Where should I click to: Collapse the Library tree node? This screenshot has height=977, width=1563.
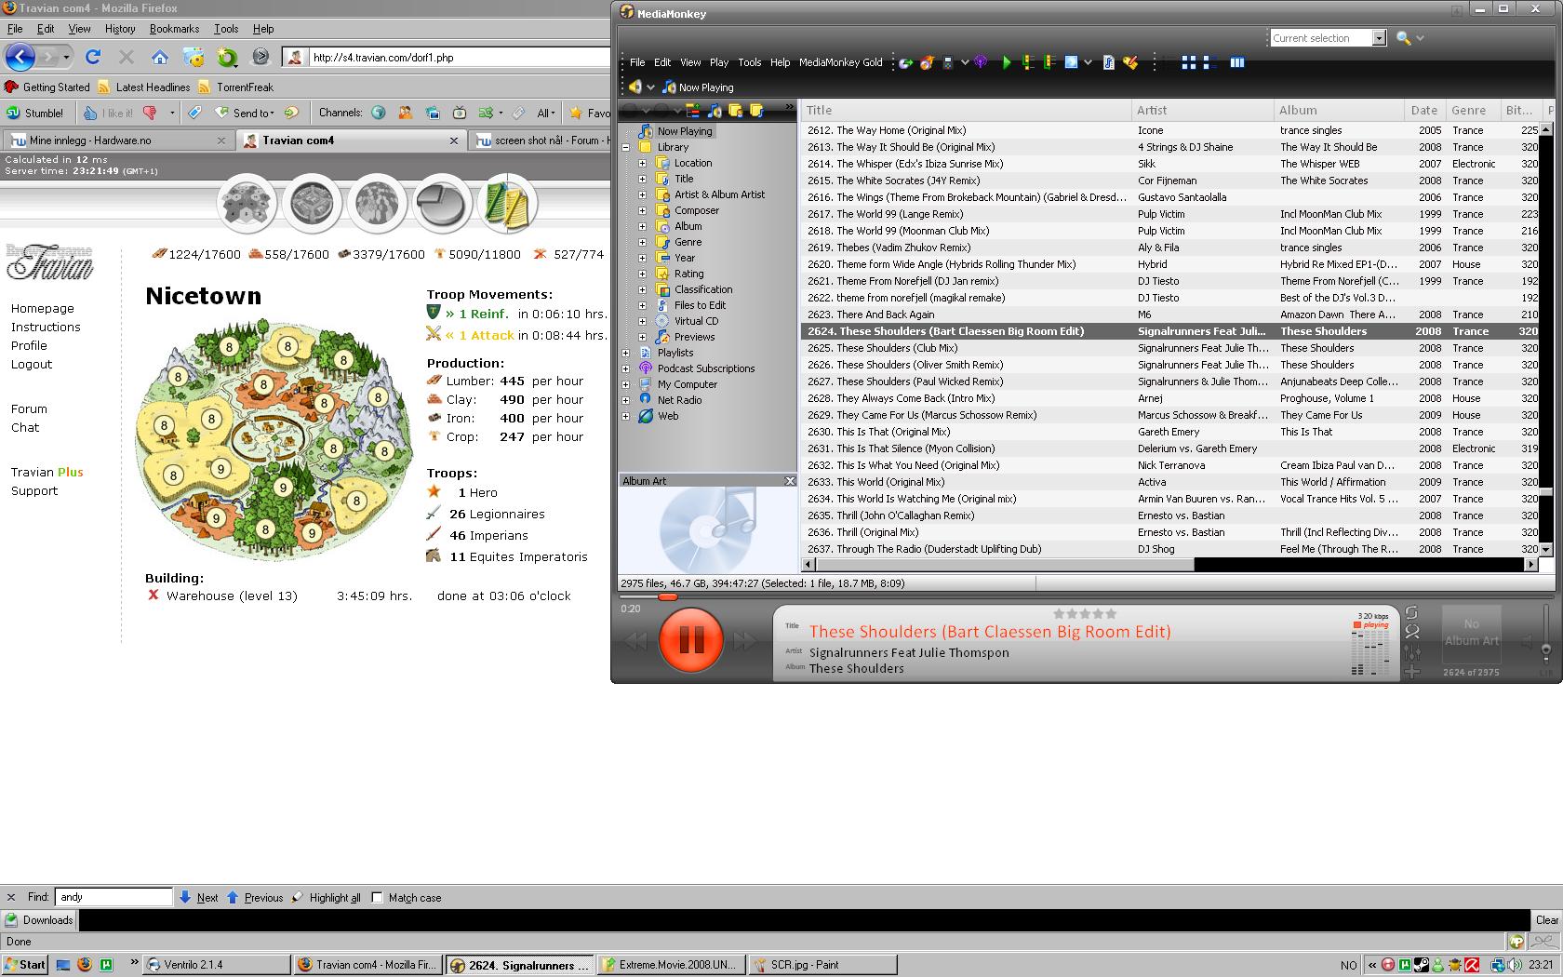point(626,147)
